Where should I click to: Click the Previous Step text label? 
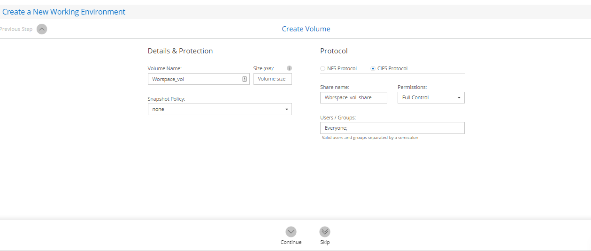click(x=16, y=29)
